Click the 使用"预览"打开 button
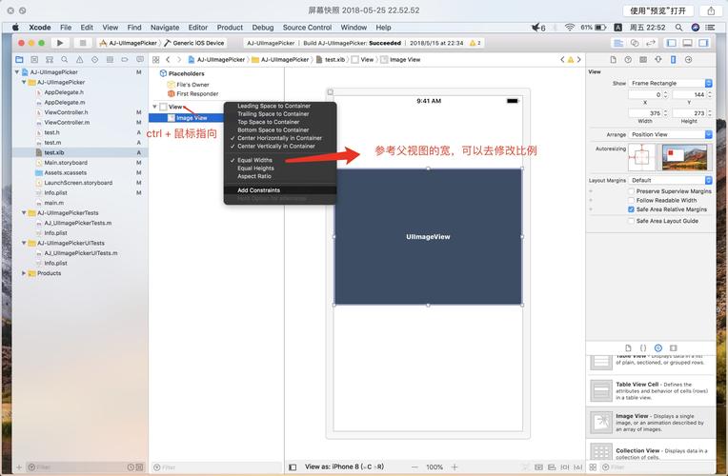Screen dimensions: 728x476 (657, 10)
